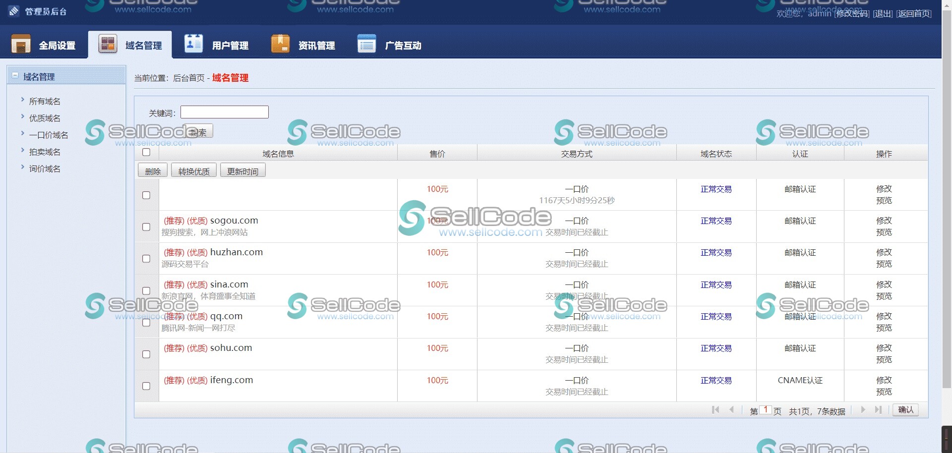
Task: Go to next page arrow icon
Action: point(863,410)
